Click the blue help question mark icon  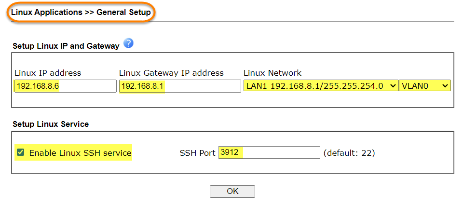pyautogui.click(x=128, y=43)
